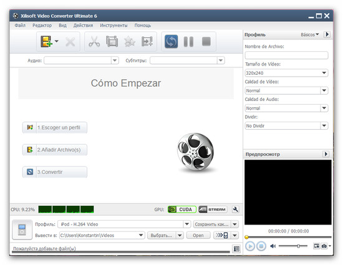Click the CPU usage graph
This screenshot has height=265, width=343.
[x=66, y=210]
